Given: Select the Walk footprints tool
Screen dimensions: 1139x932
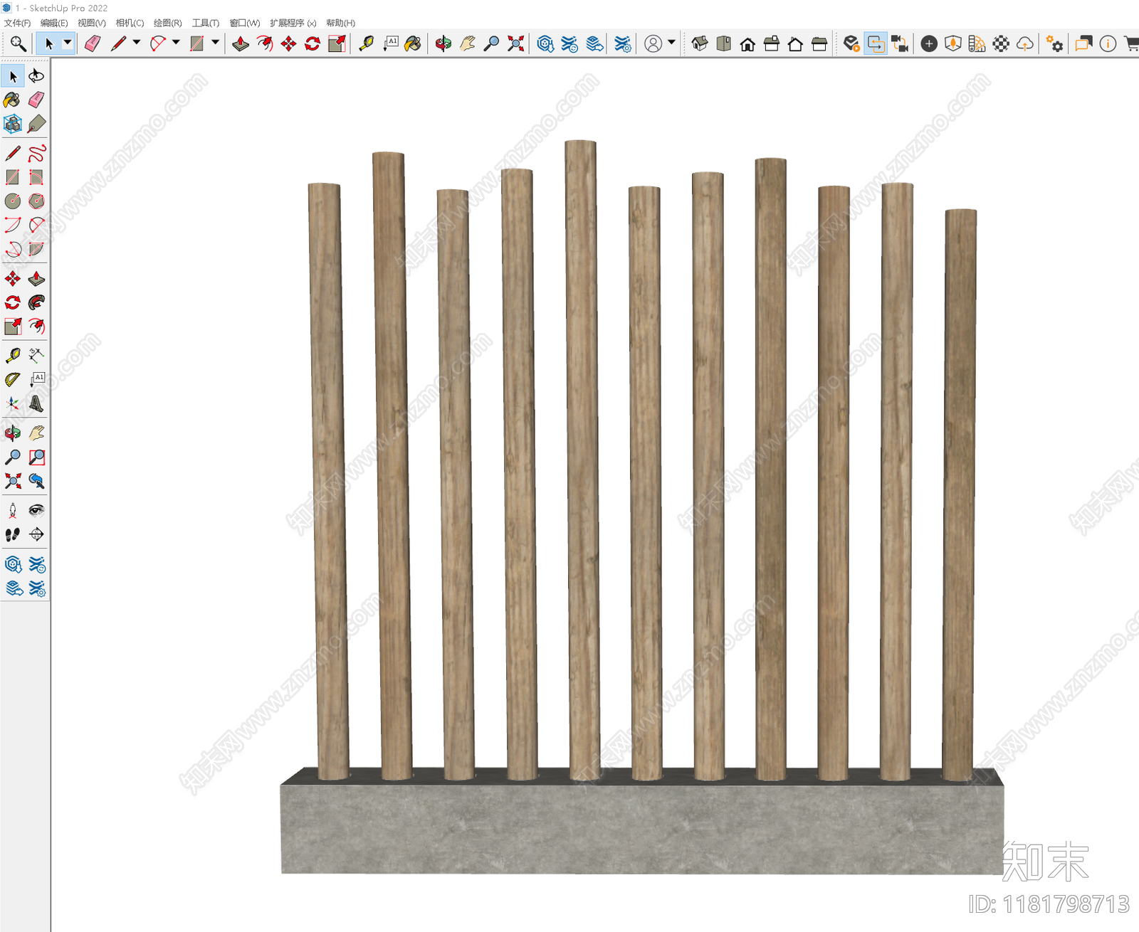Looking at the screenshot, I should pos(13,534).
